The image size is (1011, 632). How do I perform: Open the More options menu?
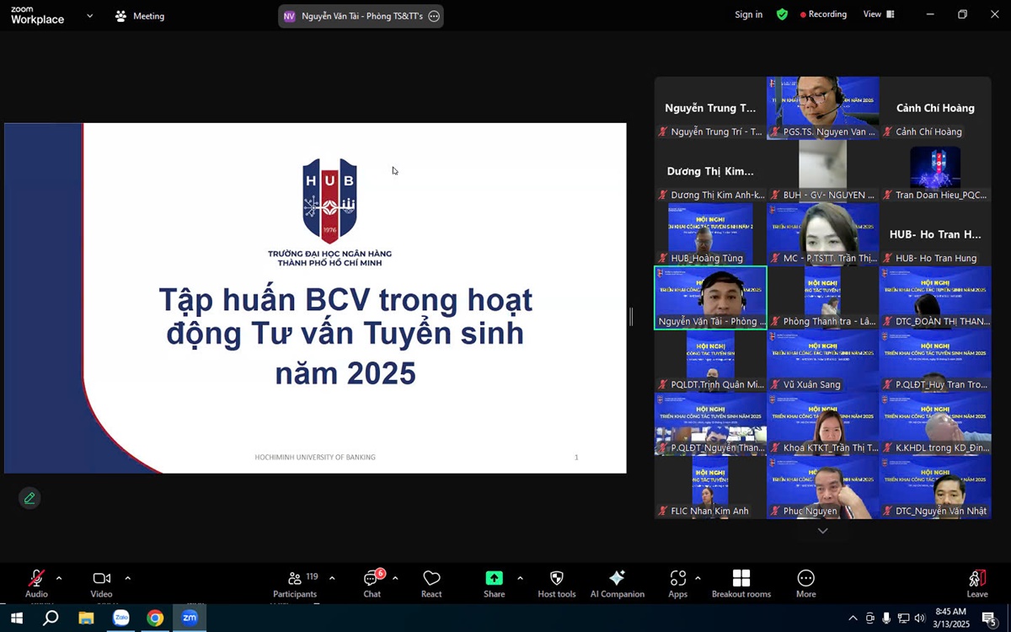click(x=806, y=583)
